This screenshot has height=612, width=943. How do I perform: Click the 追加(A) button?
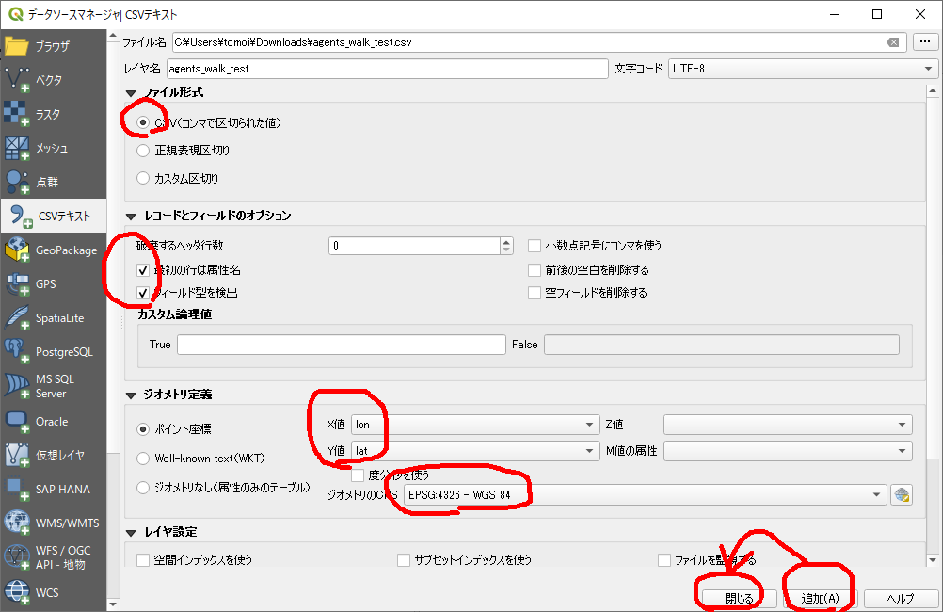(819, 599)
